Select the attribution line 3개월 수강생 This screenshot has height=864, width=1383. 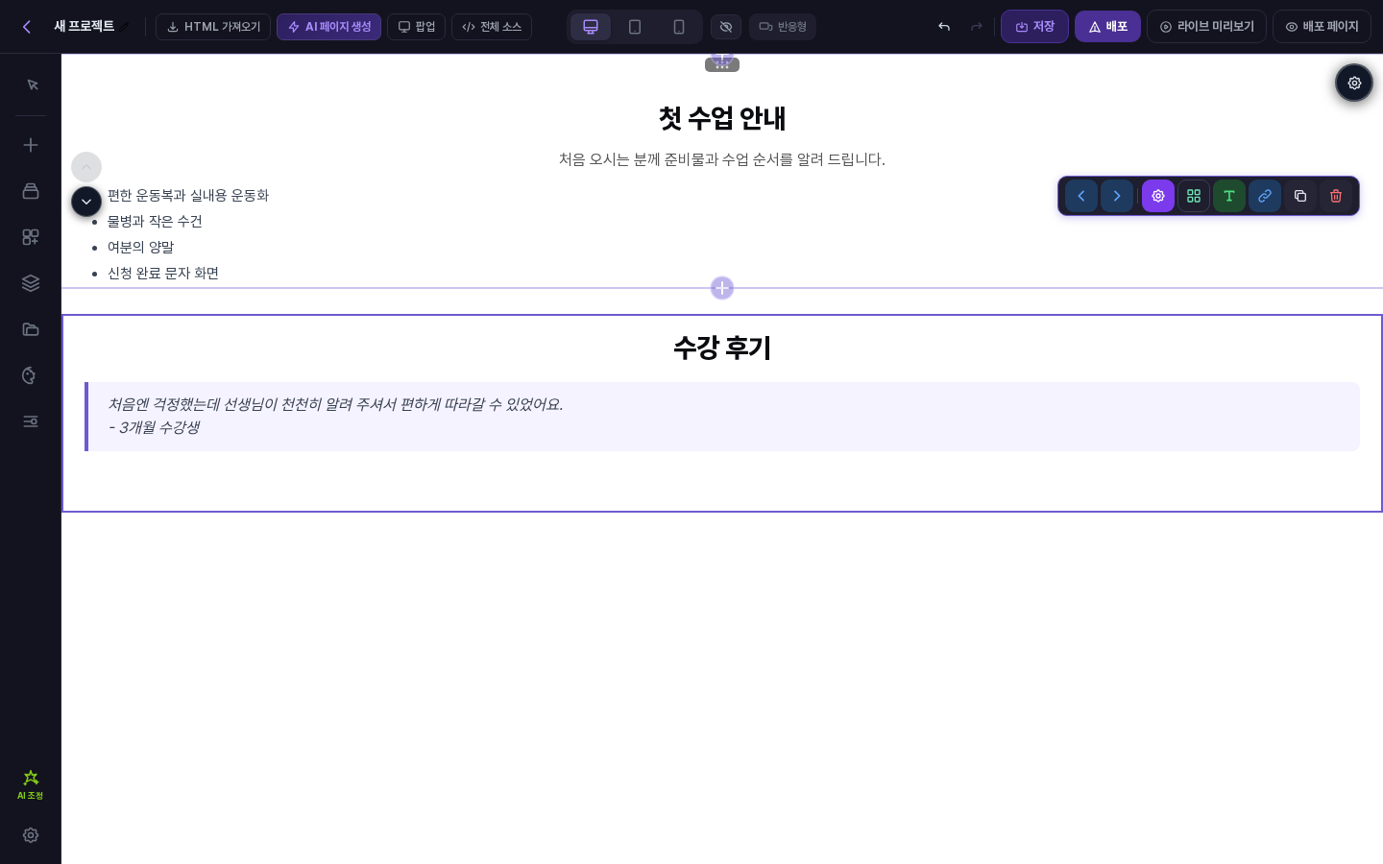click(154, 427)
